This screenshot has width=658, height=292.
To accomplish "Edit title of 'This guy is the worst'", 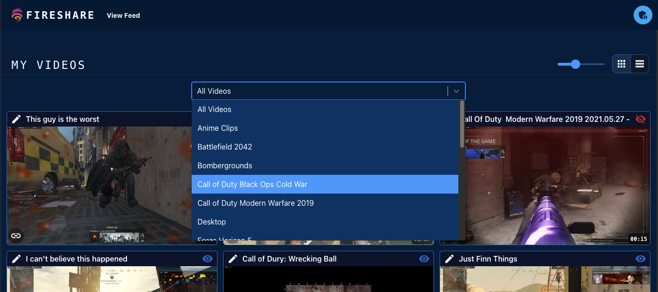I will pyautogui.click(x=16, y=119).
